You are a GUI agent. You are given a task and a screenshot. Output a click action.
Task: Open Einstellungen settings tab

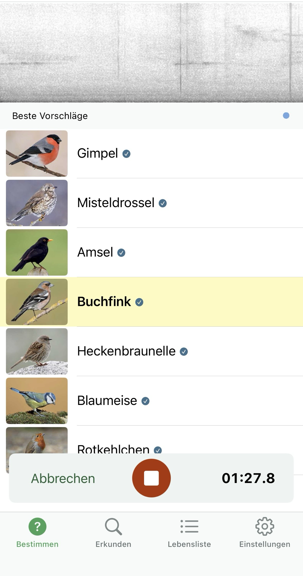[265, 533]
